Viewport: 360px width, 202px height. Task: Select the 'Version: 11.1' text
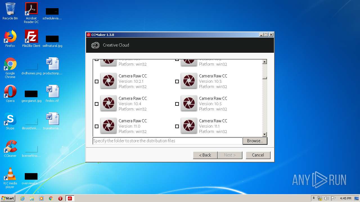click(210, 126)
